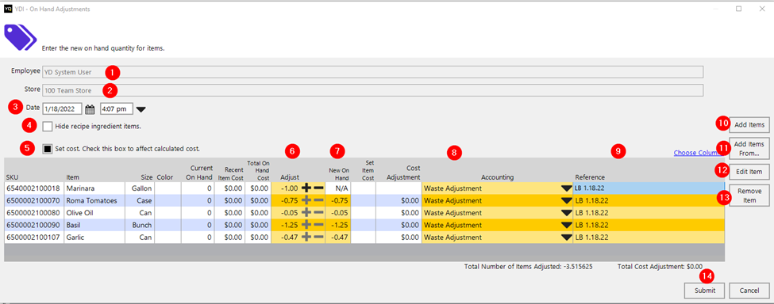Open Accounting dropdown for Olive Oil row

(x=566, y=213)
